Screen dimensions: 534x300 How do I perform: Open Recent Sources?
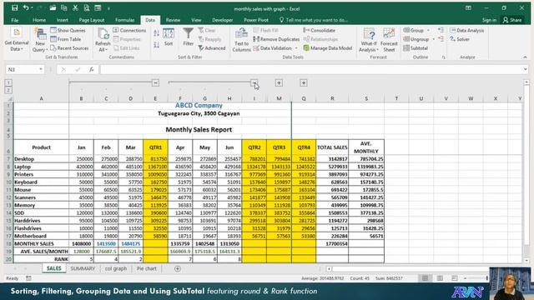pos(69,48)
